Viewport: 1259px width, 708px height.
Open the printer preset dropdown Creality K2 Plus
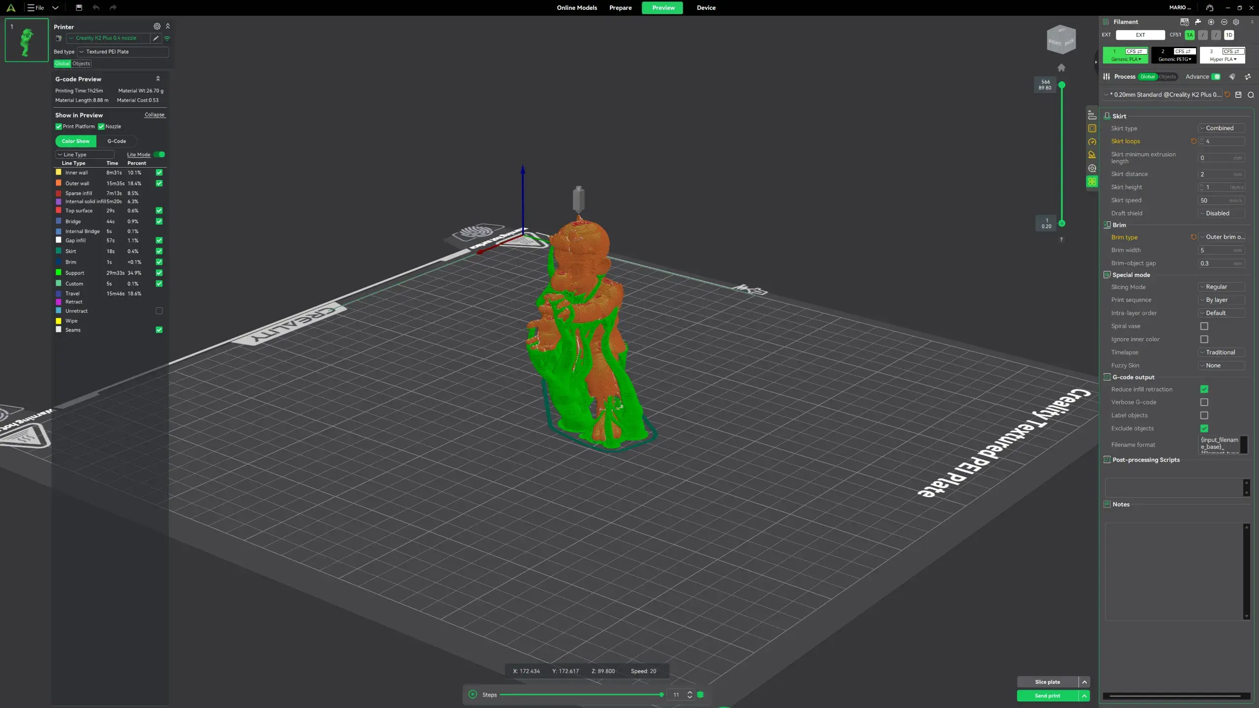coord(108,38)
